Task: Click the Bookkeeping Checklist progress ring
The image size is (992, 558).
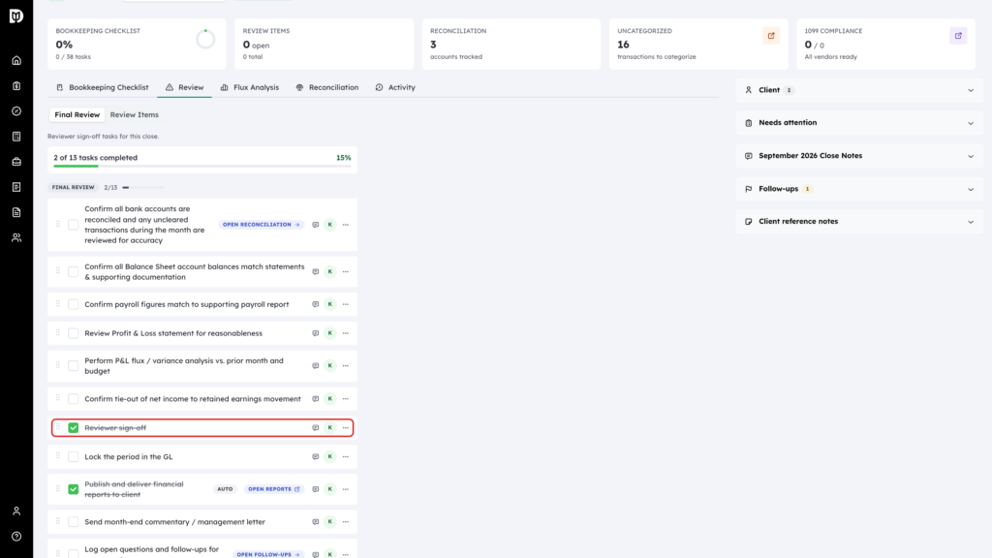Action: coord(205,39)
